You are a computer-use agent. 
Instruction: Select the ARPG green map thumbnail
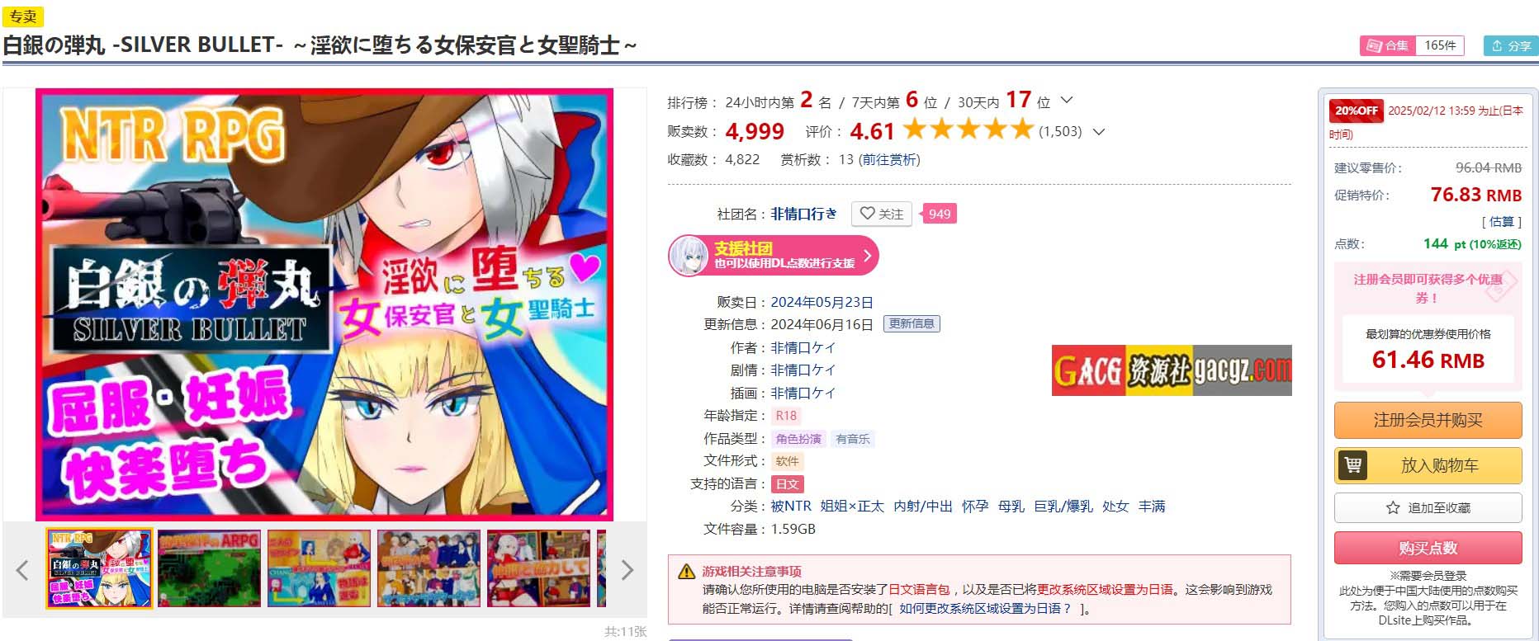point(209,569)
